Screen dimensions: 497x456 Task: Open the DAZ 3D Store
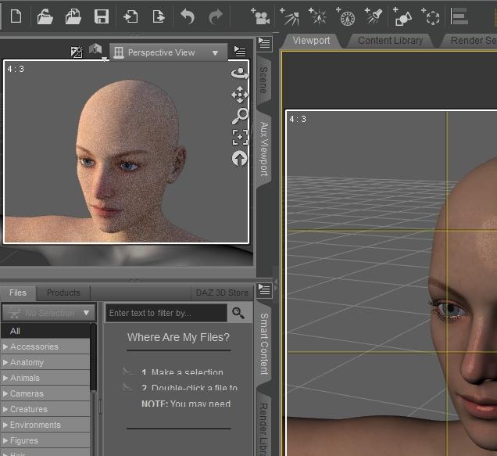(222, 293)
